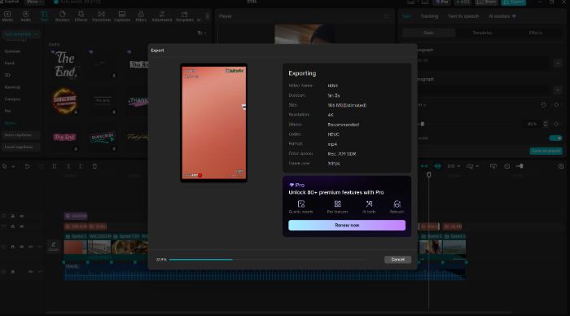The height and width of the screenshot is (316, 570).
Task: Click the undo arrow in timeline toolbar
Action: click(x=27, y=166)
